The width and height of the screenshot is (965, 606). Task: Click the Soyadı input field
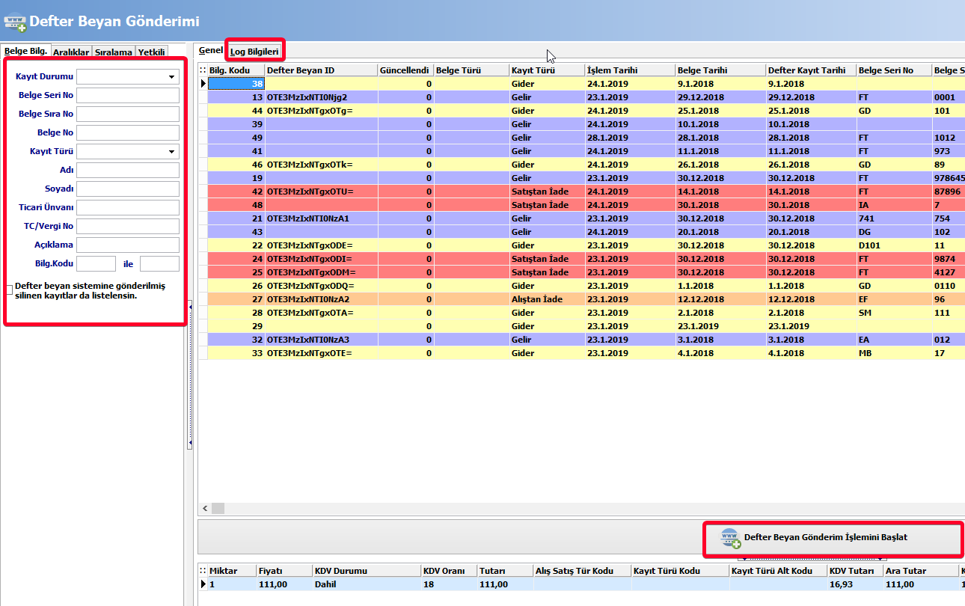[128, 189]
